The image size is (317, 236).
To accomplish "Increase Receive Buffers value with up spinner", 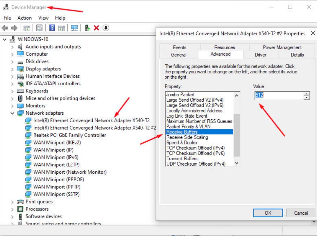I will pos(307,93).
